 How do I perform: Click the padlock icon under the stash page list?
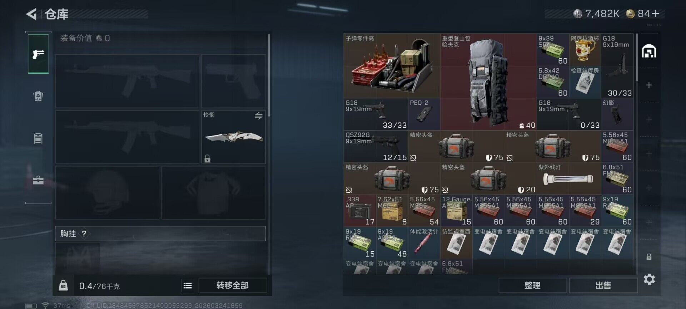[x=649, y=257]
